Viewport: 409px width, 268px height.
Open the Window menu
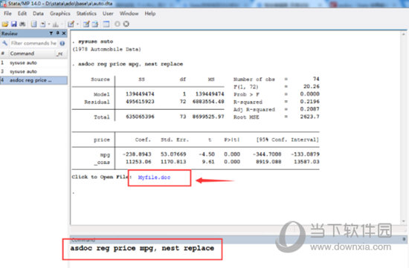pos(129,13)
